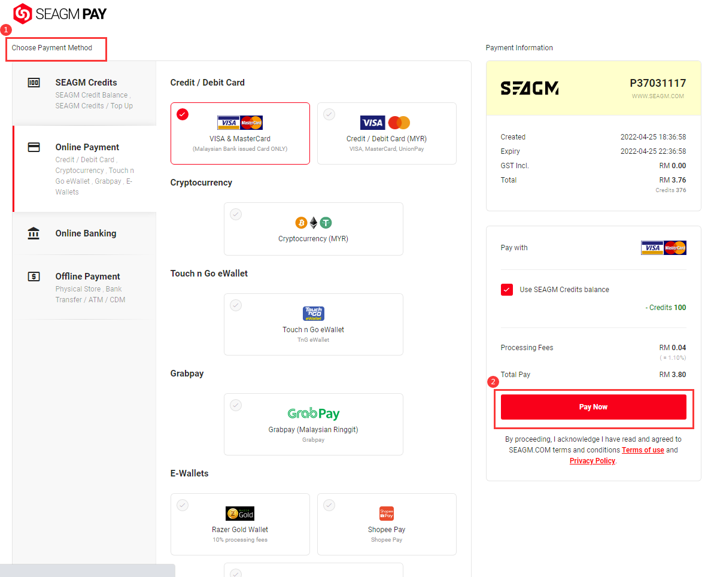Screen dimensions: 714x577
Task: Open the Online Banking tab
Action: coord(84,233)
